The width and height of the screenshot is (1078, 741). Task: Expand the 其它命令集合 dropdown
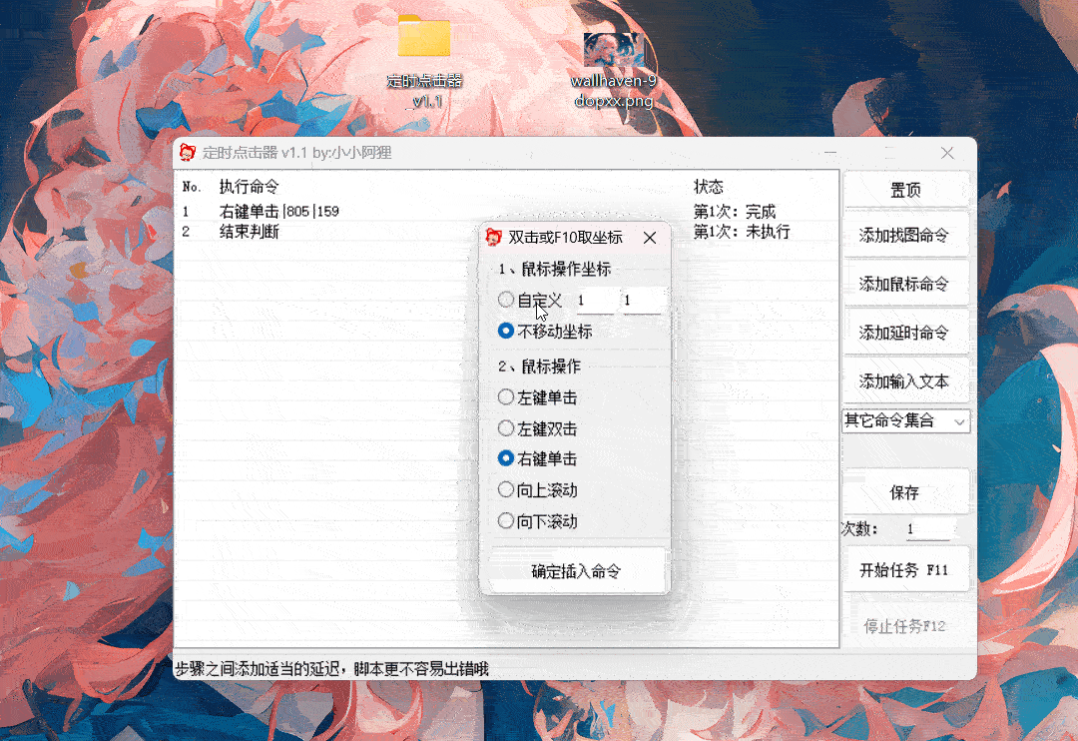coord(905,421)
